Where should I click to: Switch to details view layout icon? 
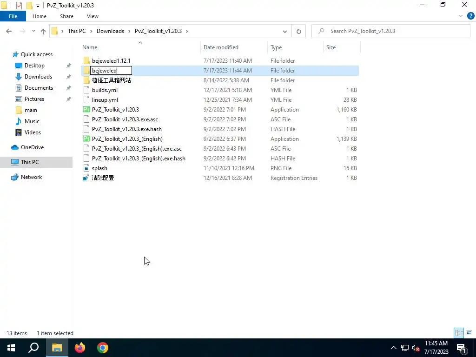[x=459, y=333]
